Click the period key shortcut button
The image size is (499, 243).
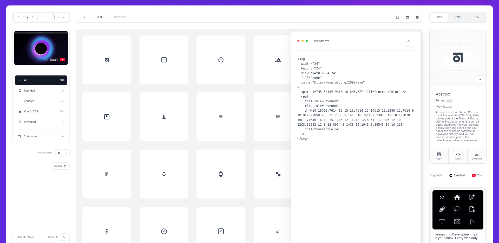tap(66, 153)
